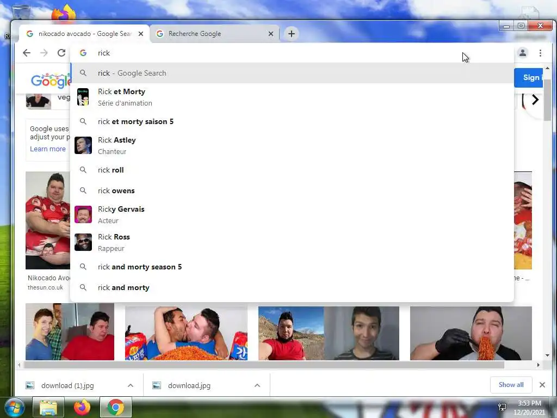557x418 pixels.
Task: Click Show all downloads
Action: 511,385
